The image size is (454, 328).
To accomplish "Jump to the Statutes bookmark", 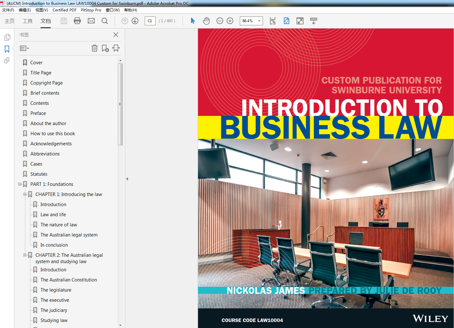I will click(x=39, y=174).
